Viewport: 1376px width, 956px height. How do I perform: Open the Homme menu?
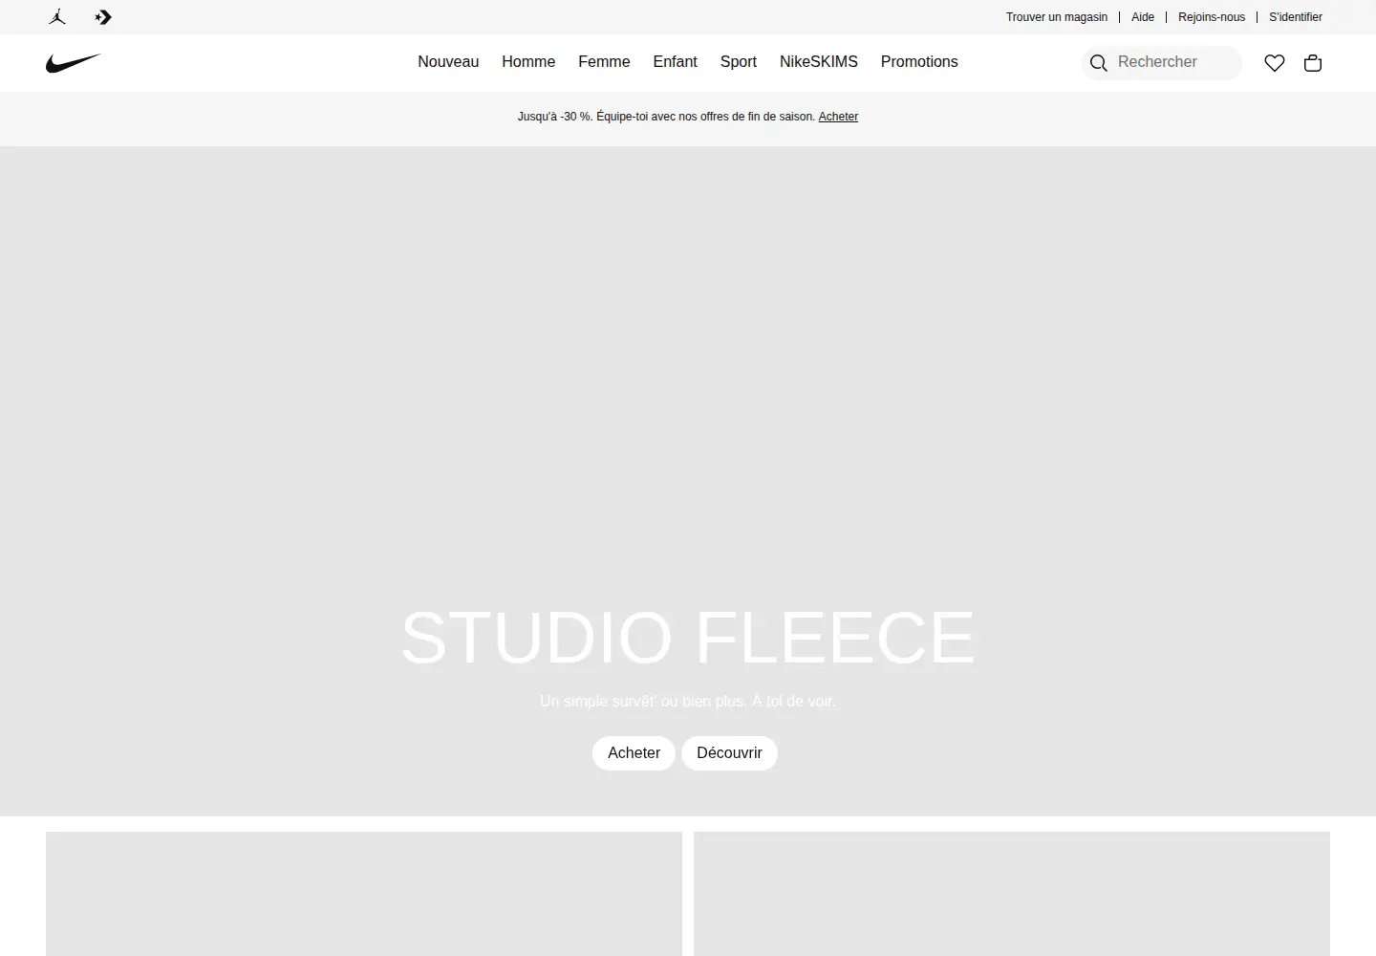528,62
